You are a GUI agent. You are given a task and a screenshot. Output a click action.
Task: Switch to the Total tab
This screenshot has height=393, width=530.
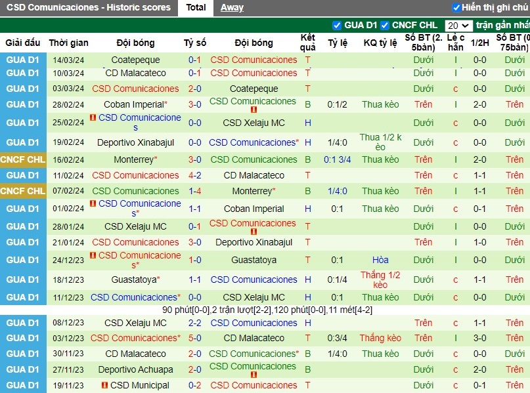click(196, 7)
